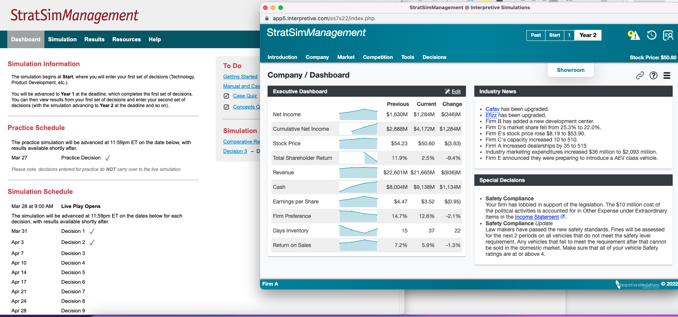Click the checkmark next to Decision 2

[x=92, y=242]
